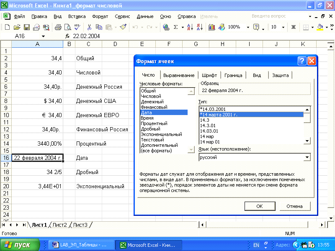Image resolution: width=335 pixels, height=251 pixels.
Task: Expand the Name Box A16 dropdown
Action: click(x=44, y=36)
